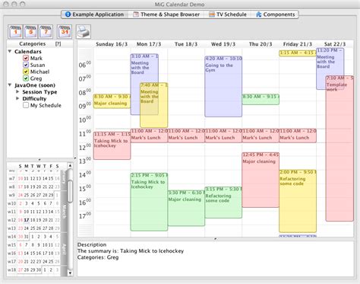Click the Tue 18/3 column header
This screenshot has width=360, height=284.
point(186,44)
